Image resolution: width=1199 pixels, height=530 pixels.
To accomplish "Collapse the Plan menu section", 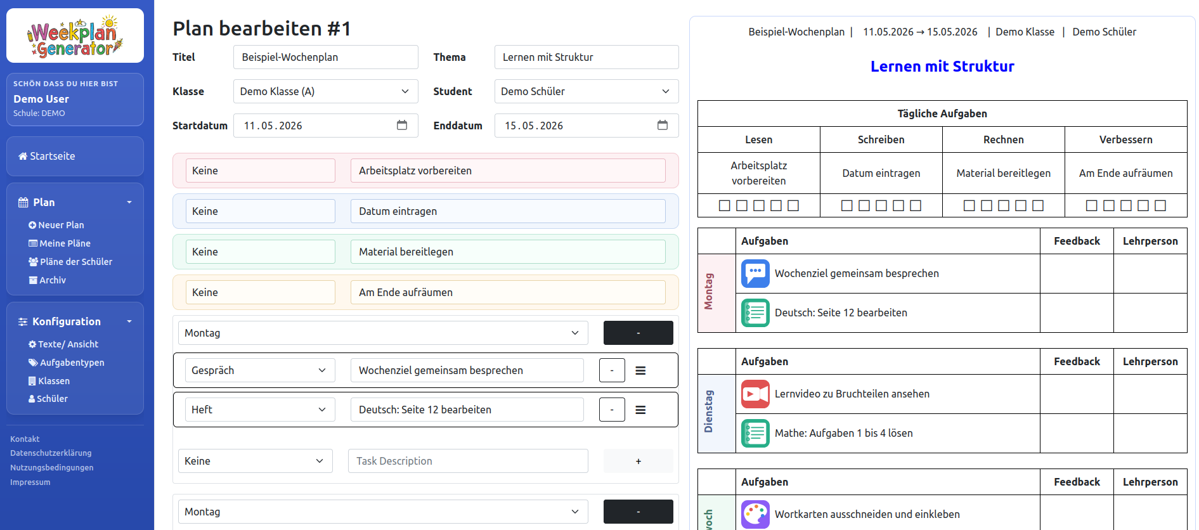I will [x=75, y=202].
